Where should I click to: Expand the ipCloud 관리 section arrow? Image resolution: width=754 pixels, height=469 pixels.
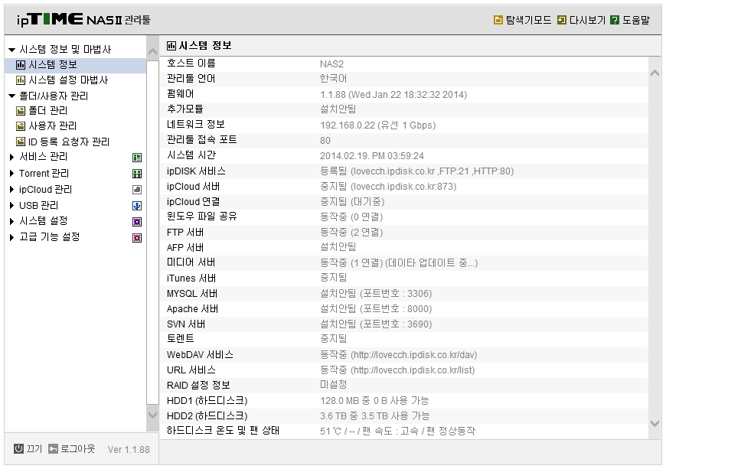pyautogui.click(x=11, y=190)
